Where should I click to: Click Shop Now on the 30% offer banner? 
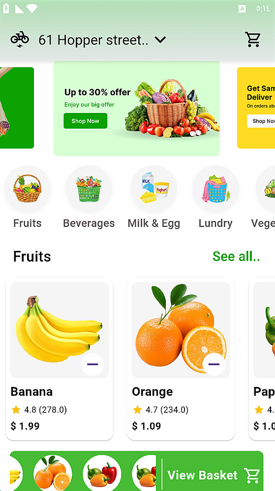85,121
